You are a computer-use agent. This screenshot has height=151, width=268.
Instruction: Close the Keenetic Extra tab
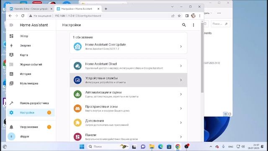[51, 9]
